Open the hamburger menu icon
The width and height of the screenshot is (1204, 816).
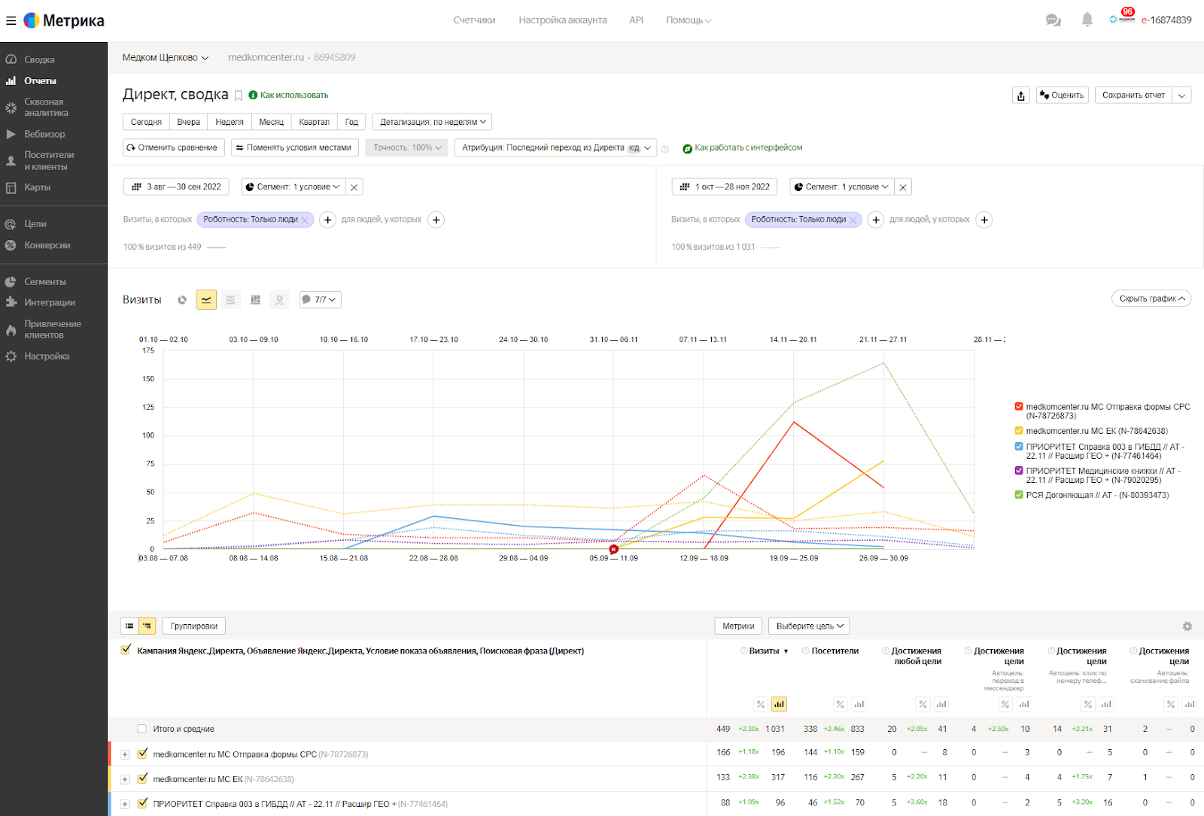(11, 20)
